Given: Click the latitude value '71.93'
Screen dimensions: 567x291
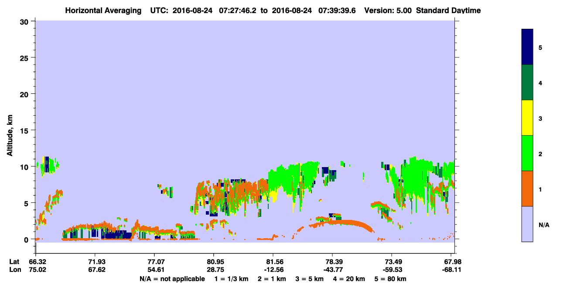Looking at the screenshot, I should 95,262.
